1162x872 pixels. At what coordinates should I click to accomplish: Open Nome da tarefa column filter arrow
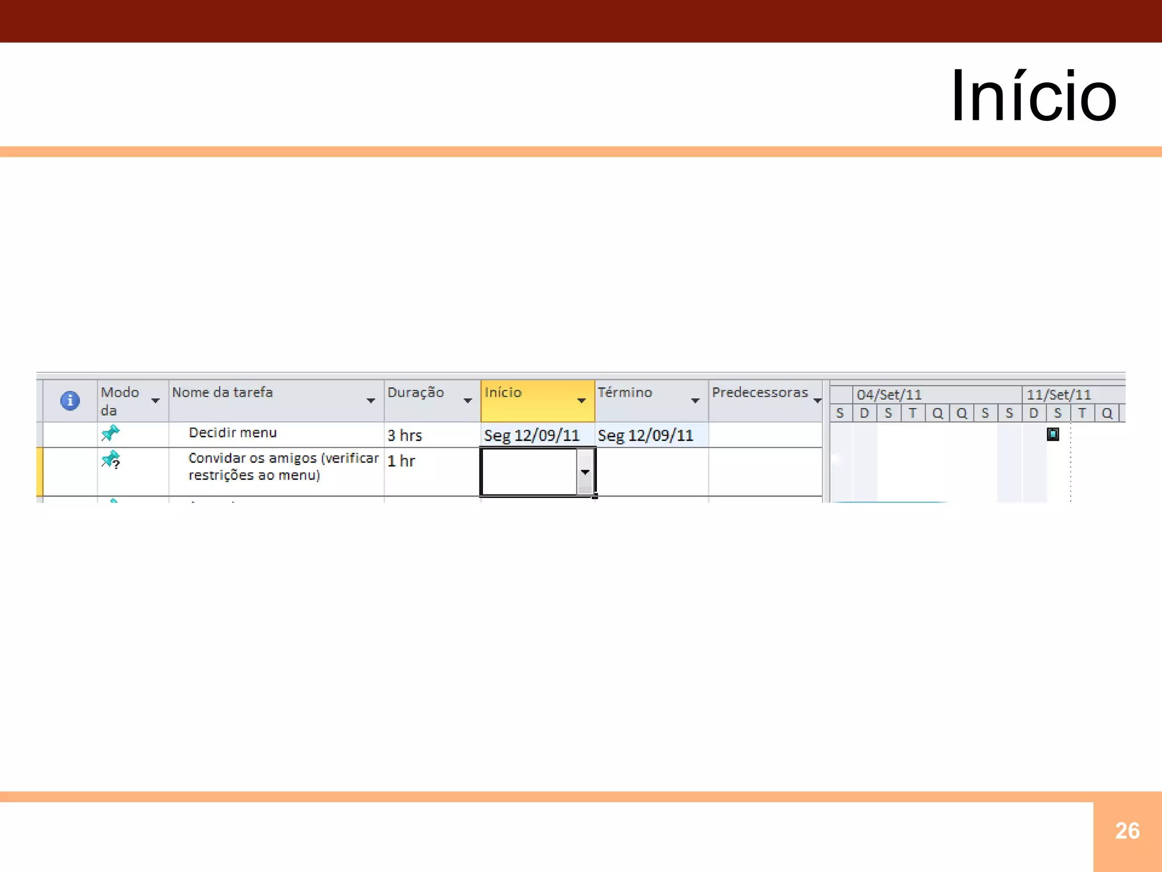click(371, 401)
